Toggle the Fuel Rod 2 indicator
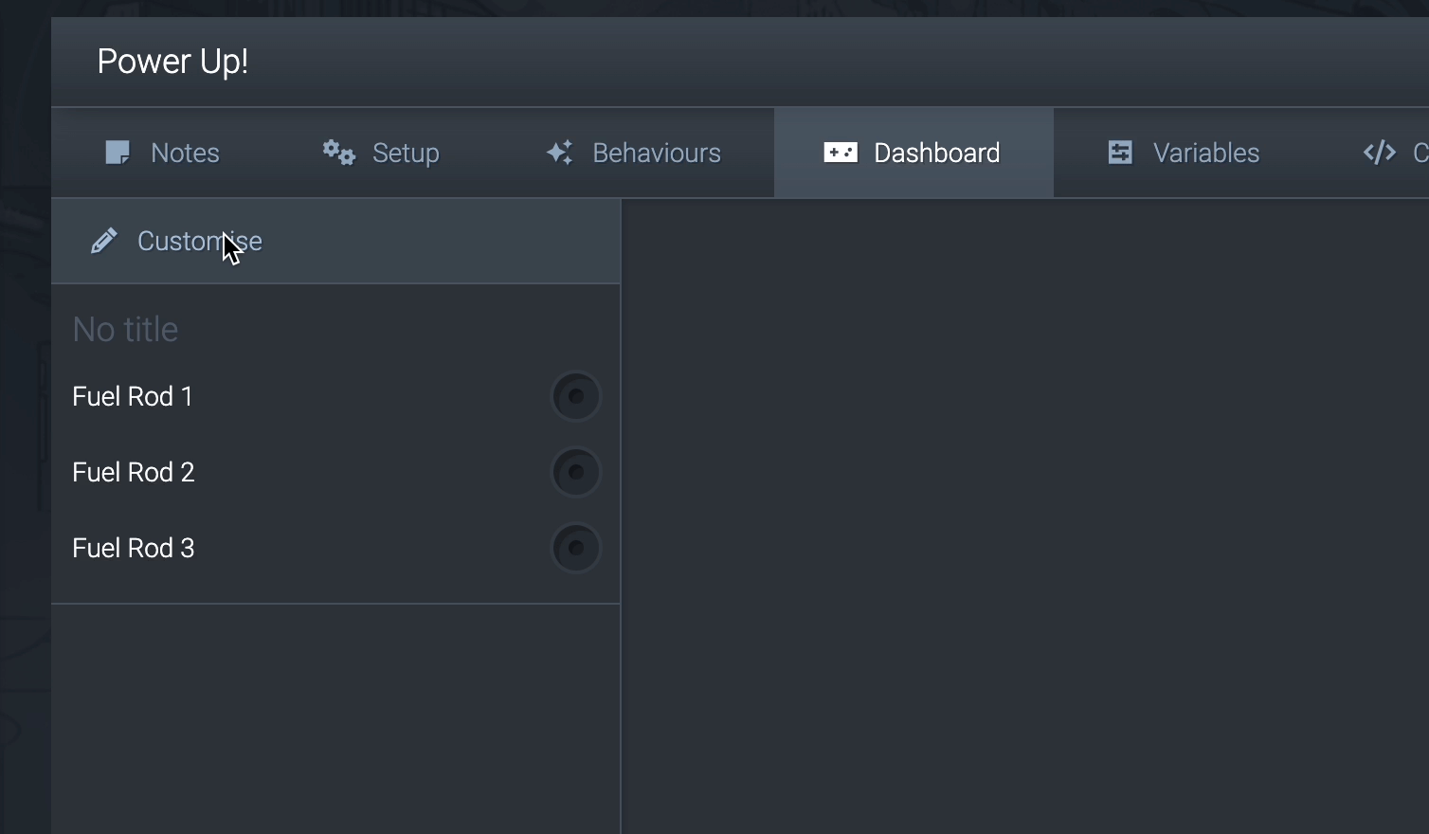Viewport: 1429px width, 834px height. click(575, 472)
